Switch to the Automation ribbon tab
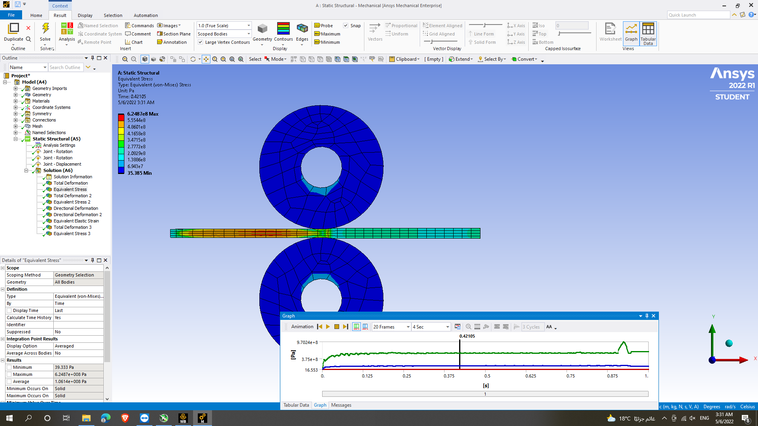 (x=146, y=15)
